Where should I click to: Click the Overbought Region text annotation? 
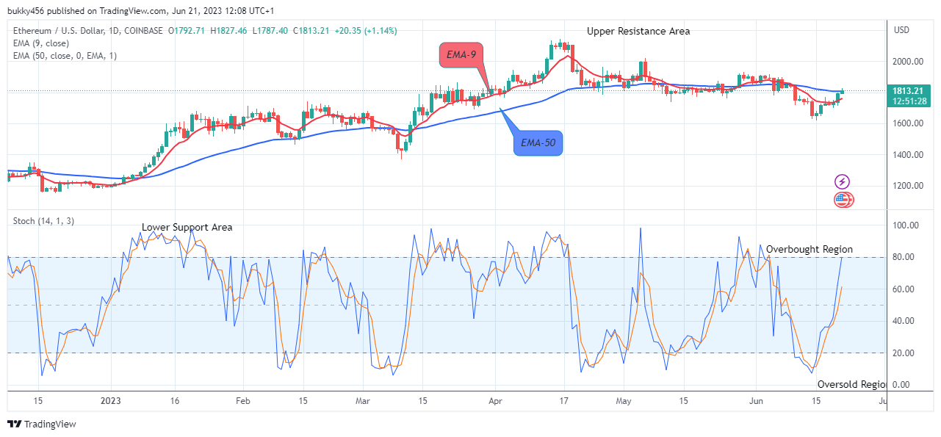[810, 249]
